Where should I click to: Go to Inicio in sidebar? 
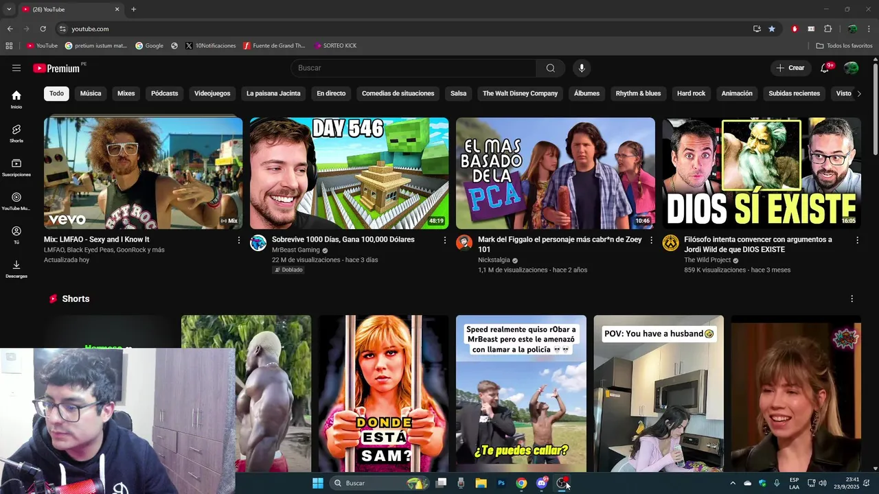tap(16, 99)
